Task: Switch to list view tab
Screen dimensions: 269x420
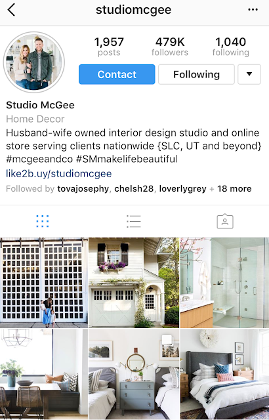Action: point(134,221)
